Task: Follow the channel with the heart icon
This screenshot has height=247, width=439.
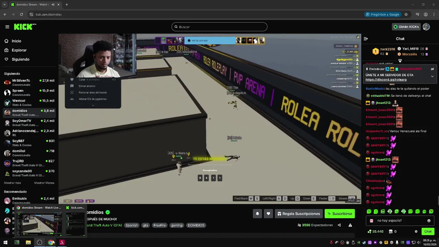Action: coord(268,214)
